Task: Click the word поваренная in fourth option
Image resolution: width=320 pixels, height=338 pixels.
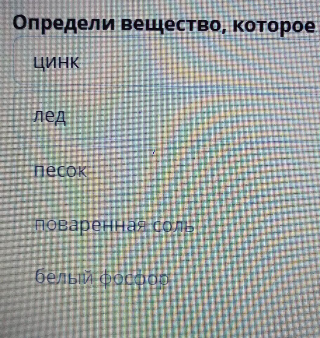Action: pos(91,227)
